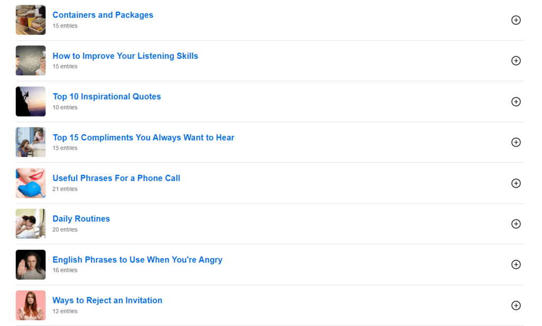The height and width of the screenshot is (326, 542).
Task: Select the Daily Routines thumbnail image
Action: (31, 224)
